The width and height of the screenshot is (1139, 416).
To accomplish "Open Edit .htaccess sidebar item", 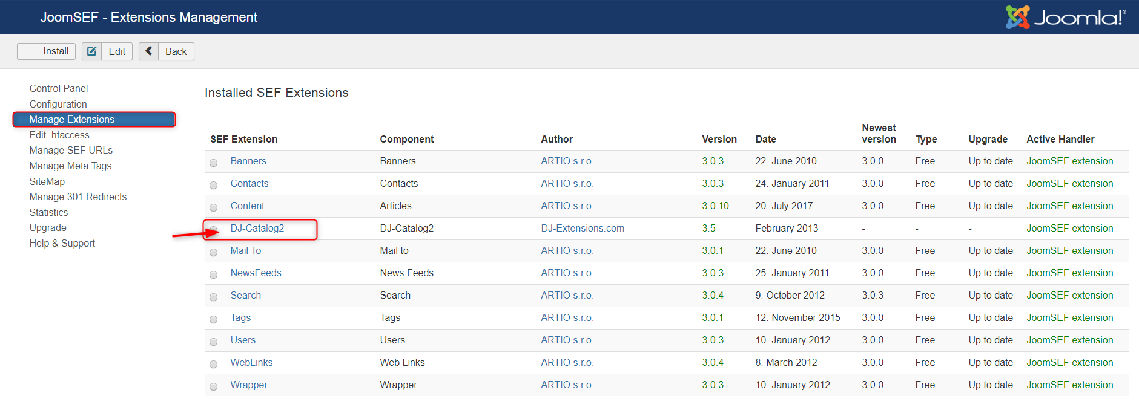I will (59, 135).
